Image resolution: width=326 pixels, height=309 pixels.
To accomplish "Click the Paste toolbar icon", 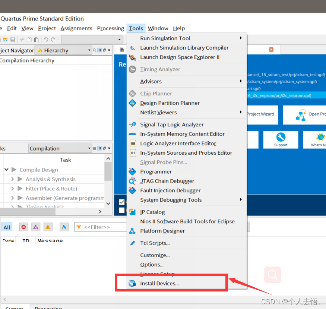I will (37, 40).
